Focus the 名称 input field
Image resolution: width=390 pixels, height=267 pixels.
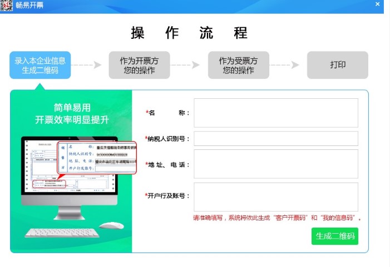pos(276,113)
